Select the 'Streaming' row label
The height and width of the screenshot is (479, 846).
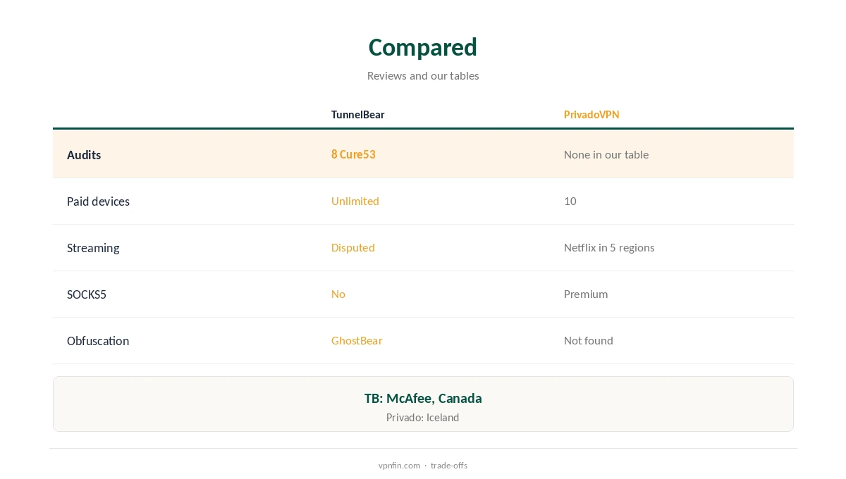click(93, 248)
